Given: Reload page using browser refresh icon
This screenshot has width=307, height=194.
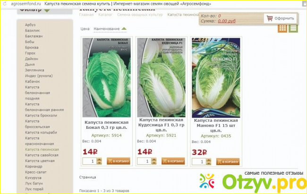Looking at the screenshot, I should click(x=5, y=4).
